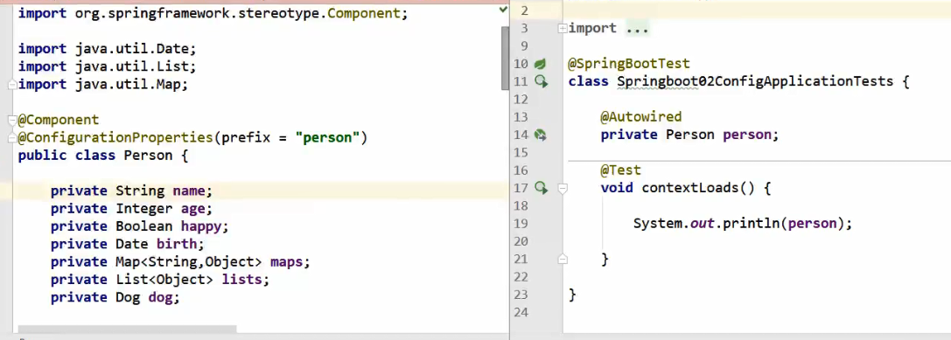The height and width of the screenshot is (340, 951).
Task: Click the @Autowired annotation
Action: (x=641, y=116)
